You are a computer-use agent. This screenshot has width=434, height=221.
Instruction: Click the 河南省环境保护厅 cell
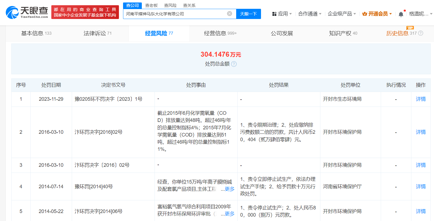pyautogui.click(x=342, y=187)
